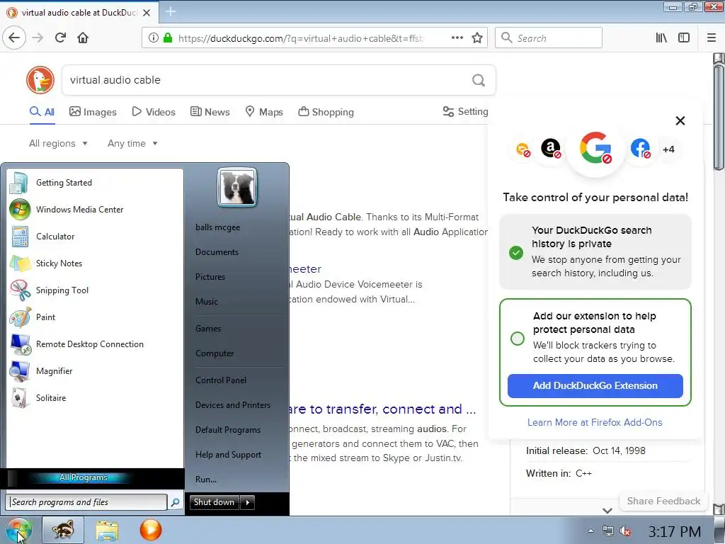Screen dimensions: 725x544
Task: Open the All regions dropdown
Action: (58, 143)
